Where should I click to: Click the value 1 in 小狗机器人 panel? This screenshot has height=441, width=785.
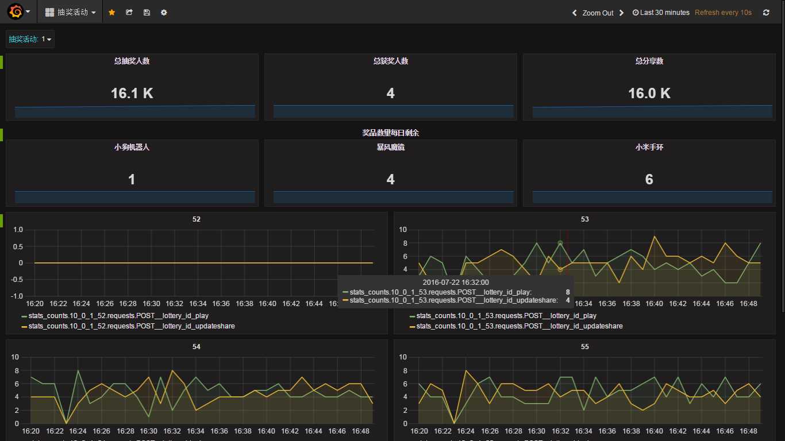point(132,180)
